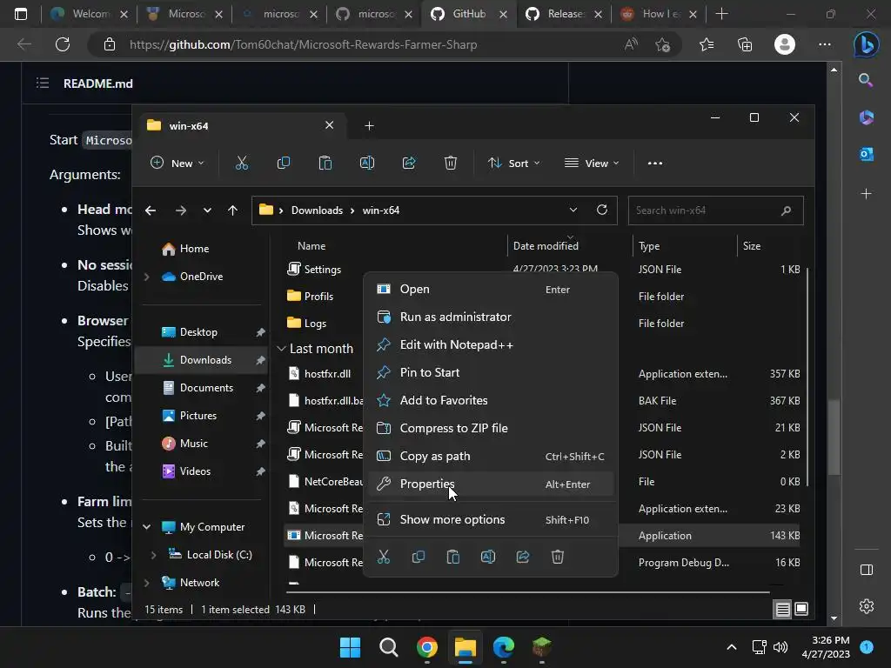Expand Network tree node
The width and height of the screenshot is (891, 668).
coord(146,583)
